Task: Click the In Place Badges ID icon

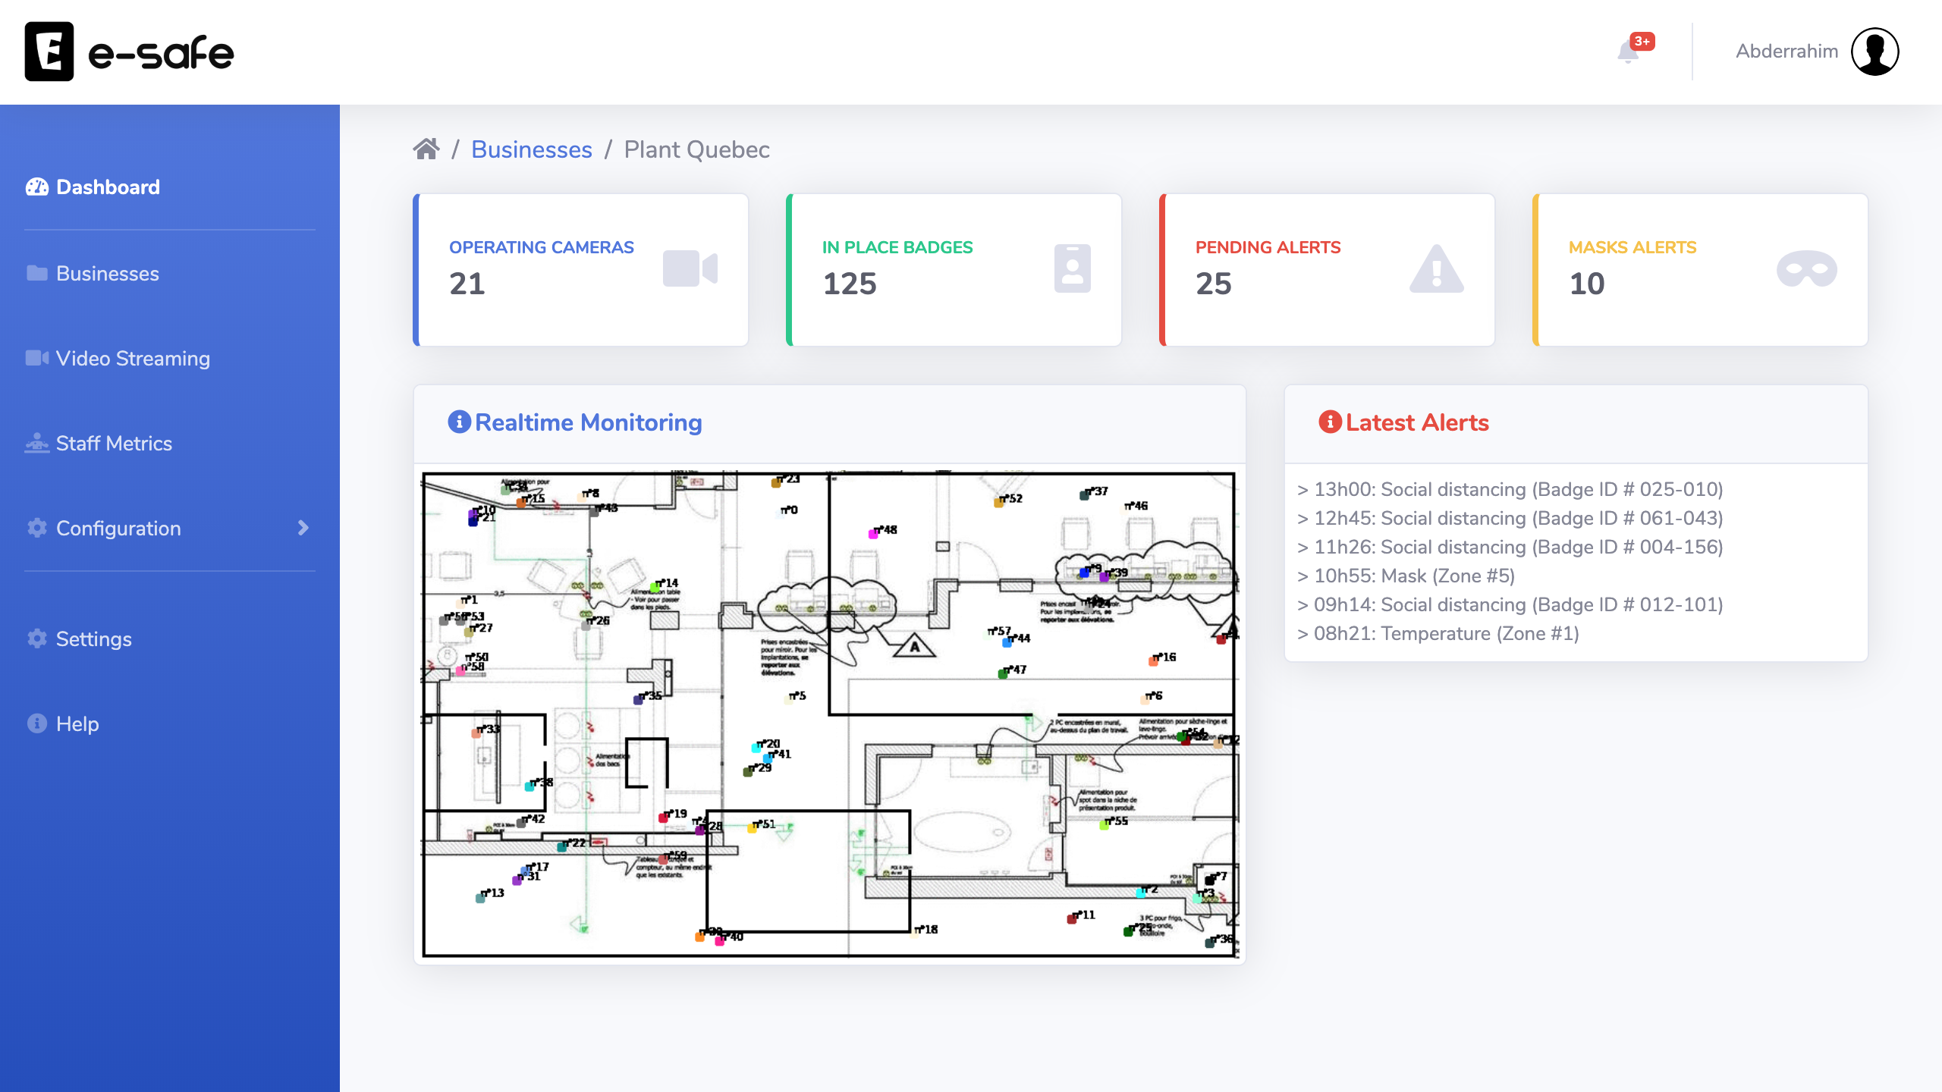Action: 1072,268
